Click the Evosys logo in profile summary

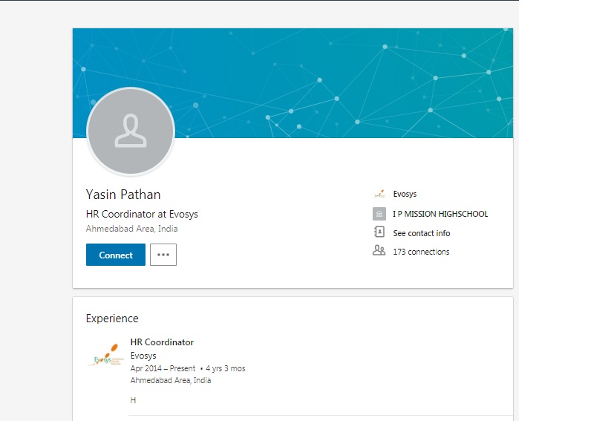(379, 194)
